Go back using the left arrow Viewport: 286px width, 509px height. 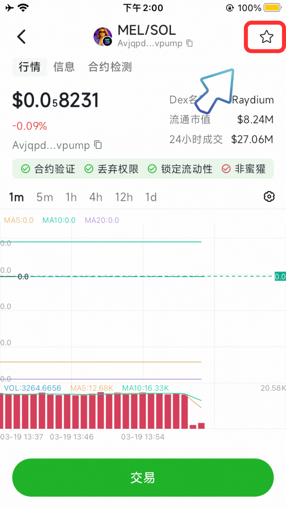coord(21,37)
